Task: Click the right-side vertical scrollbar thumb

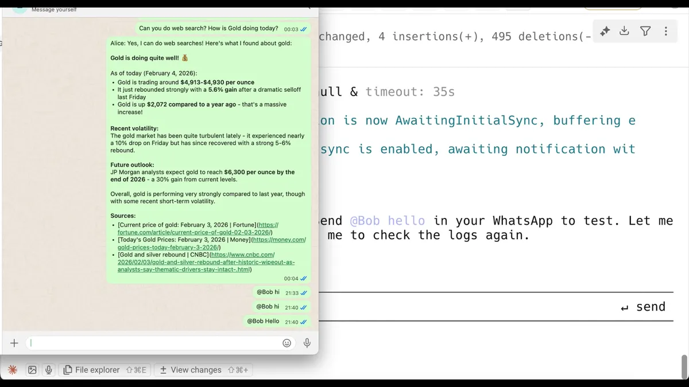Action: click(x=684, y=366)
